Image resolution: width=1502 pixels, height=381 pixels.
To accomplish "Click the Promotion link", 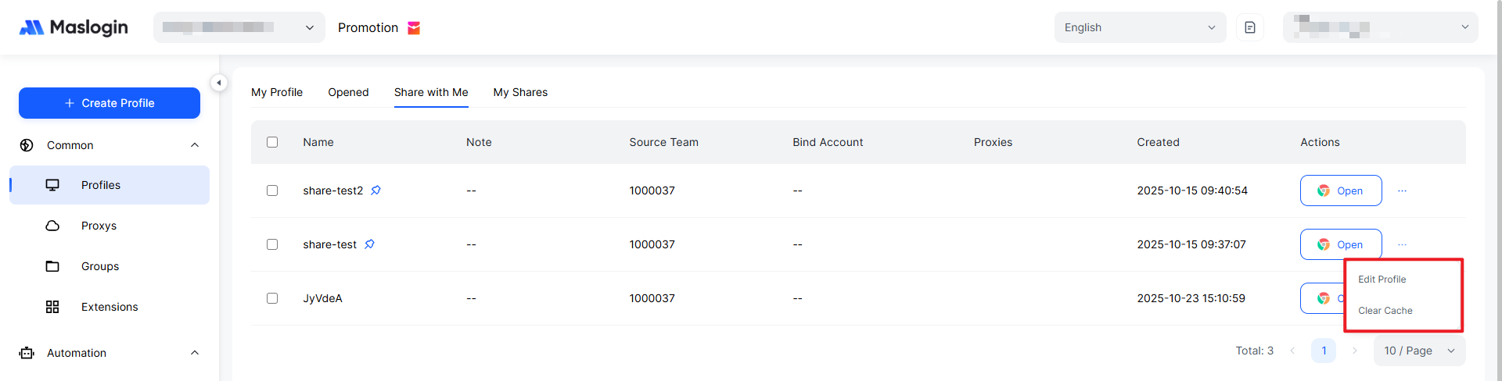I will [x=368, y=28].
